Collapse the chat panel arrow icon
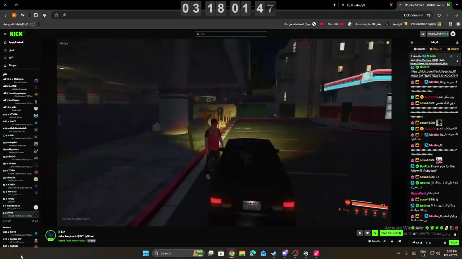This screenshot has width=462, height=259. [x=412, y=42]
